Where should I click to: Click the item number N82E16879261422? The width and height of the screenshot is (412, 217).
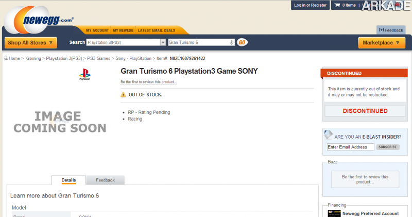click(x=187, y=58)
